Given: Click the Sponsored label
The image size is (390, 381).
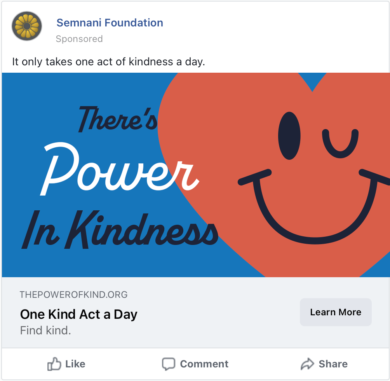Looking at the screenshot, I should point(79,39).
